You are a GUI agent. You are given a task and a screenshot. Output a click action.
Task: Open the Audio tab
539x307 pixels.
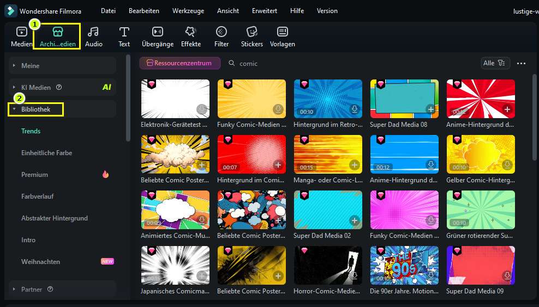click(x=93, y=36)
